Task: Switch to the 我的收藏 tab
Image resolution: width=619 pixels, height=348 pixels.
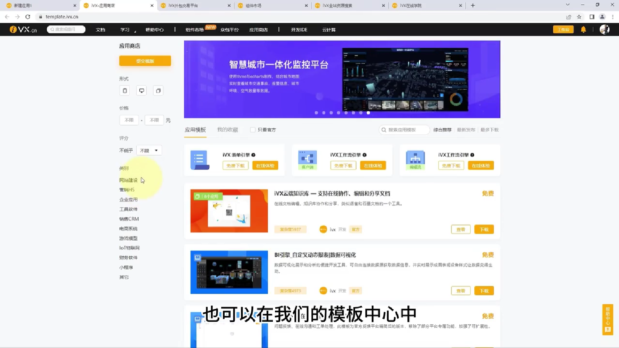Action: [228, 130]
